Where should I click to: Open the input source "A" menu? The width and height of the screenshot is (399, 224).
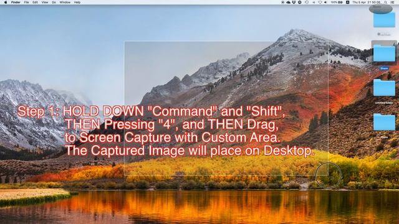[348, 2]
